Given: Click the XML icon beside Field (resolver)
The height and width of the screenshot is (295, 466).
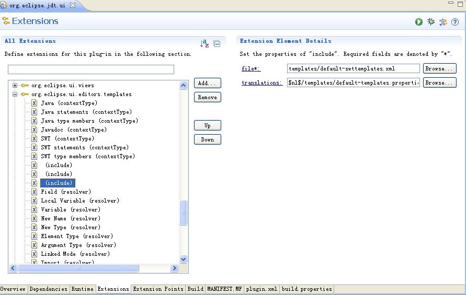Looking at the screenshot, I should (35, 192).
